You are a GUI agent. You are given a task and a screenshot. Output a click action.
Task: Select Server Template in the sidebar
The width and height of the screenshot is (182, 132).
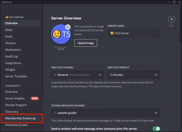point(16,76)
